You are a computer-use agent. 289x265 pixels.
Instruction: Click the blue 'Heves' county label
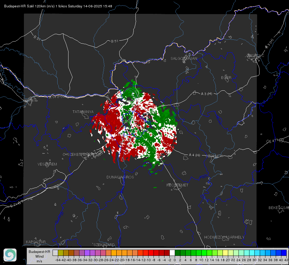[x=218, y=119]
